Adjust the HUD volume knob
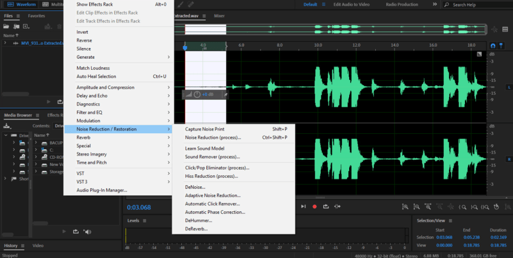The image size is (513, 258). click(x=197, y=95)
